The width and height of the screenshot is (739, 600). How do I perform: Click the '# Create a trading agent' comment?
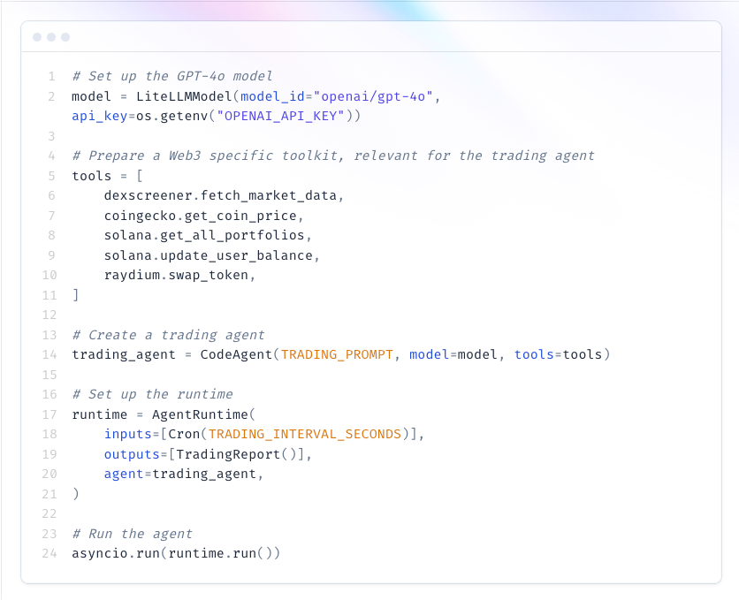pyautogui.click(x=168, y=335)
